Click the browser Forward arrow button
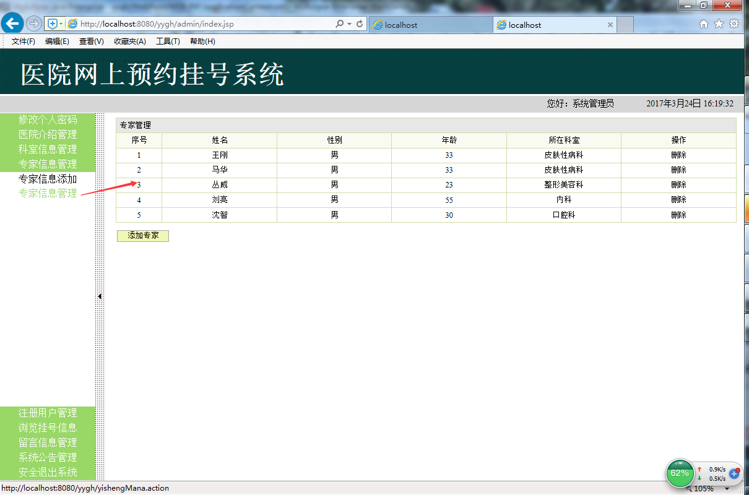 click(x=34, y=24)
